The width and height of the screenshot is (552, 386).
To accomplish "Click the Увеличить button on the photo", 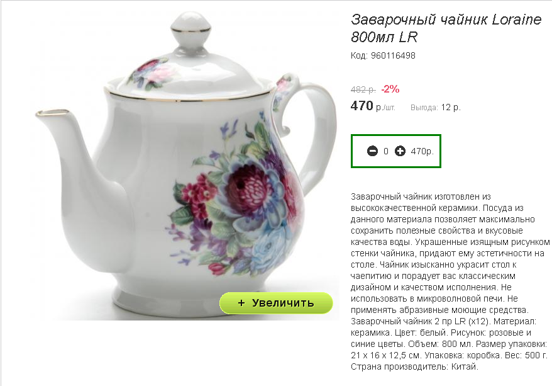I will tap(276, 303).
